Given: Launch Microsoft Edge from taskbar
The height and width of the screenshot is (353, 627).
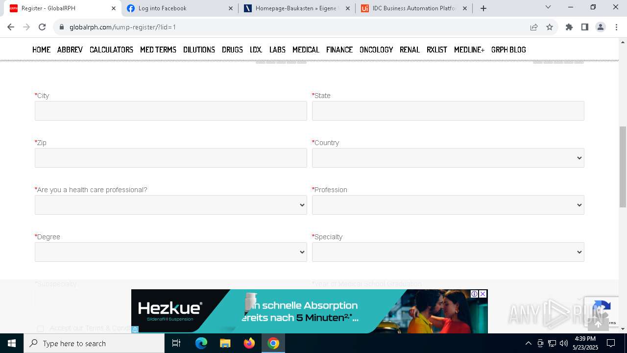Looking at the screenshot, I should click(201, 343).
